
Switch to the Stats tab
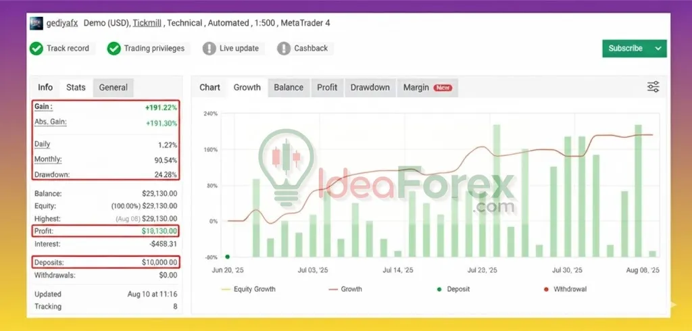[x=76, y=87]
